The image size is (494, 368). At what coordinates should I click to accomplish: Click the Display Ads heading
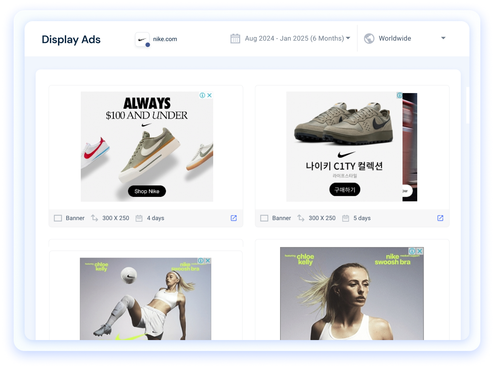pos(71,40)
